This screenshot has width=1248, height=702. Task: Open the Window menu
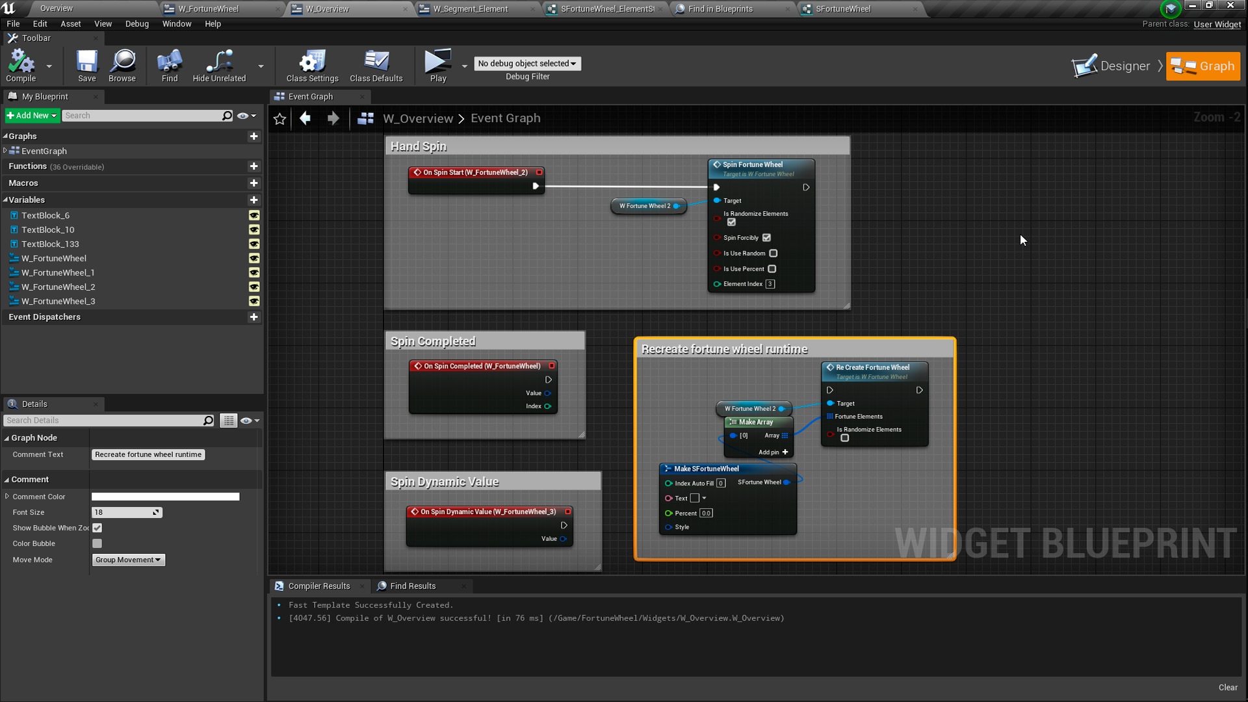coord(177,23)
